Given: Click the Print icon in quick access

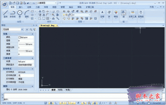Looking at the screenshot, I should (25, 3).
